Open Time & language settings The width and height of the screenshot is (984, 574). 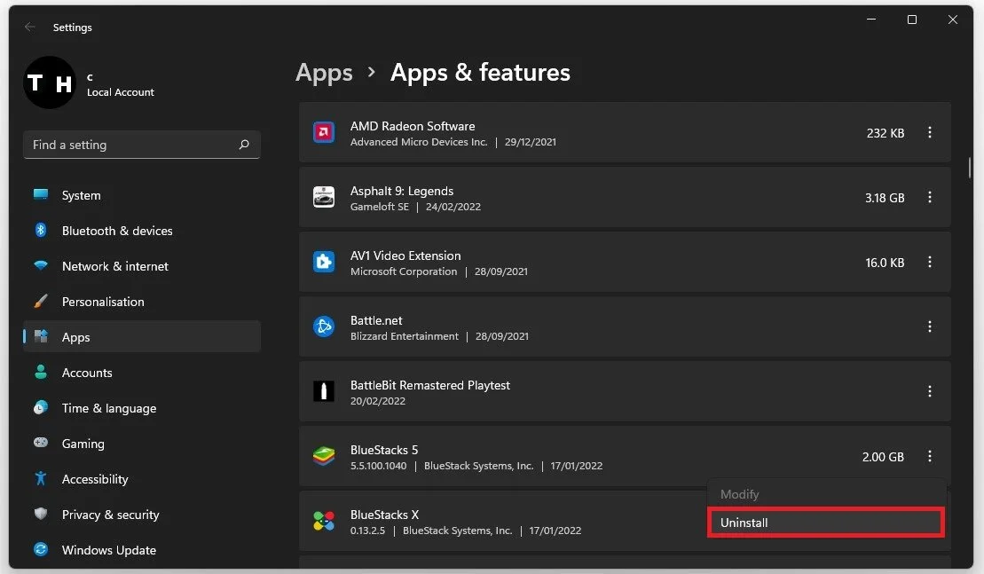pos(142,408)
